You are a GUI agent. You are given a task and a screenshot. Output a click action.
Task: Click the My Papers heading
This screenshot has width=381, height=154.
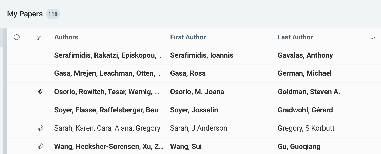[25, 14]
